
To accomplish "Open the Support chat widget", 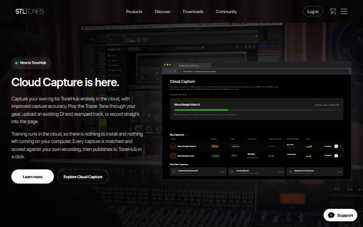I will pos(340,215).
